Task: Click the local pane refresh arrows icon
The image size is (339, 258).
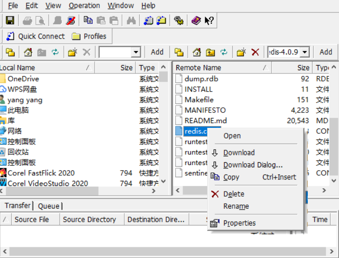Action: pyautogui.click(x=55, y=52)
